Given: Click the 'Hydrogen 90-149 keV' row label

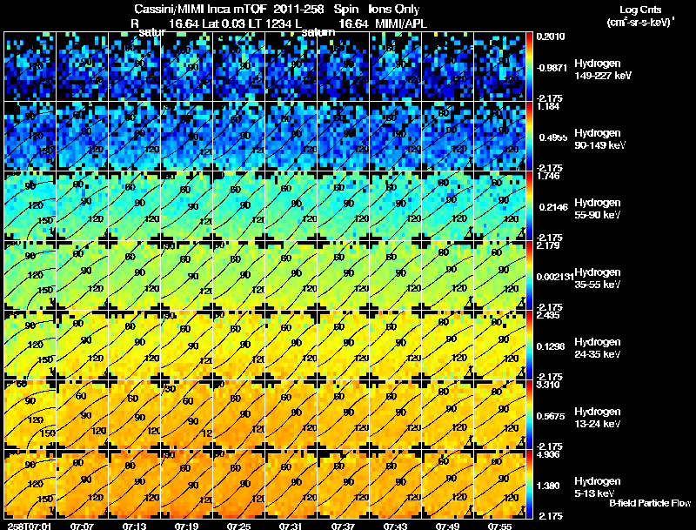Looking at the screenshot, I should [599, 139].
